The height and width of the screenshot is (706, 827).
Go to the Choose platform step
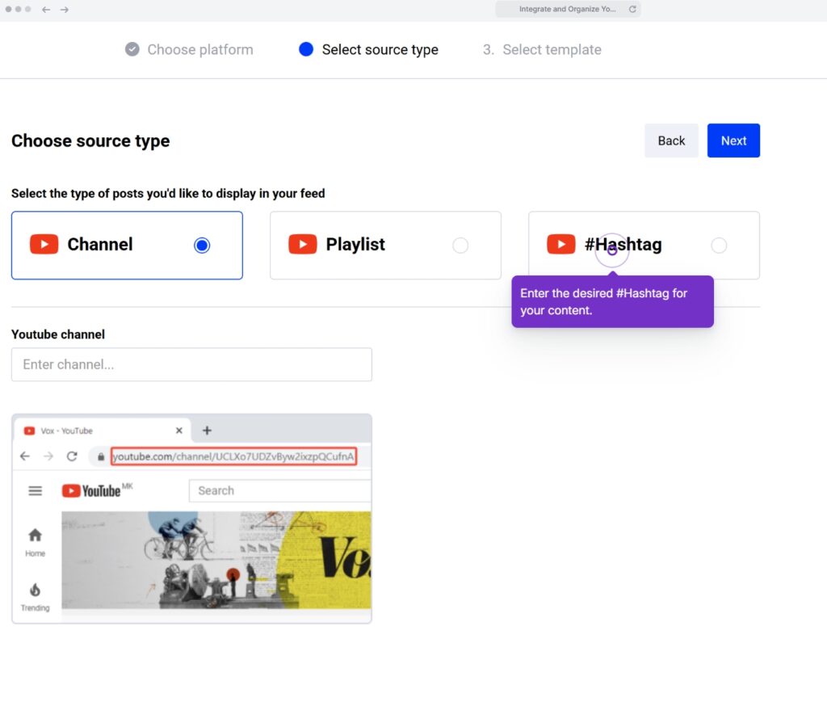pyautogui.click(x=200, y=49)
